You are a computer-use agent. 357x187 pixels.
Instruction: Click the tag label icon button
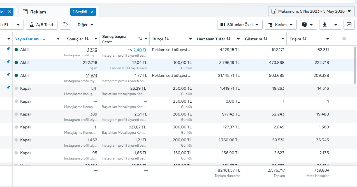[65, 25]
